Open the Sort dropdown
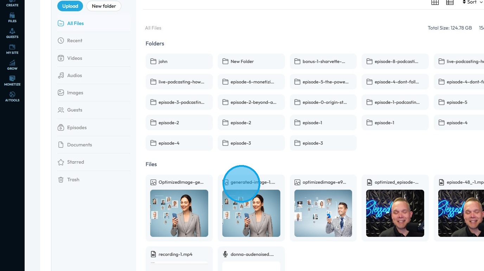Viewport: 484px width, 271px height. [x=473, y=2]
